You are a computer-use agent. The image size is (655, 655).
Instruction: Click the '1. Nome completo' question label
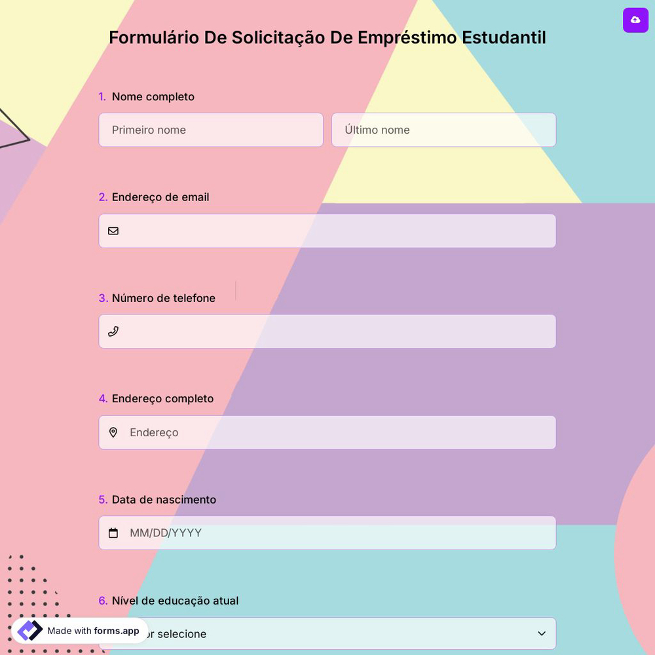[146, 96]
